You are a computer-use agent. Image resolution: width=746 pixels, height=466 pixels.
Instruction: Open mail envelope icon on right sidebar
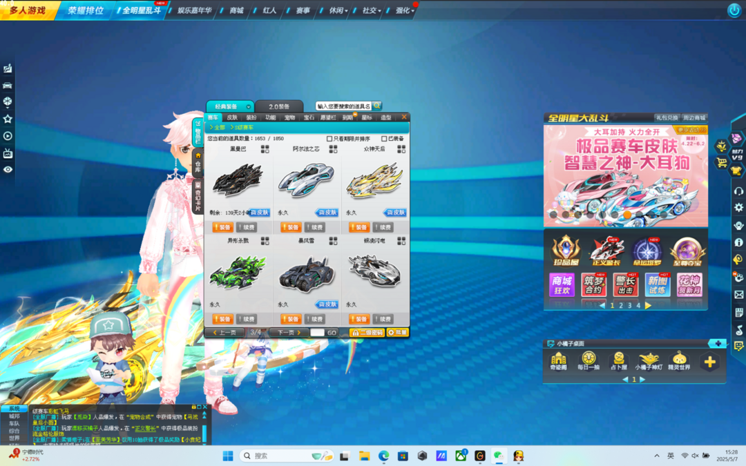coord(738,295)
